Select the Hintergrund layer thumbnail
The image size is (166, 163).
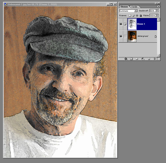pyautogui.click(x=132, y=36)
